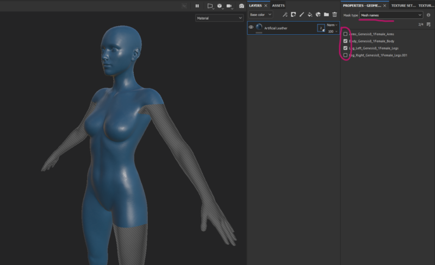
Task: Enable the Arms_Genesis8_1Female_Arms checkbox
Action: (345, 34)
